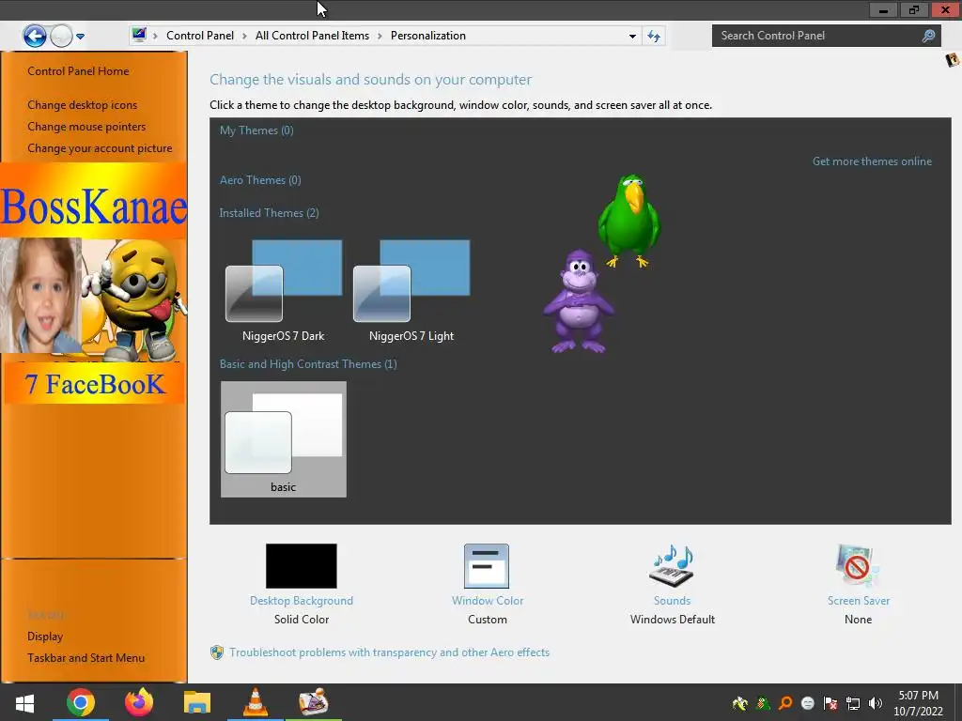Screen dimensions: 962x721
Task: Open Troubleshoot transparency and Aero effects link
Action: click(390, 652)
